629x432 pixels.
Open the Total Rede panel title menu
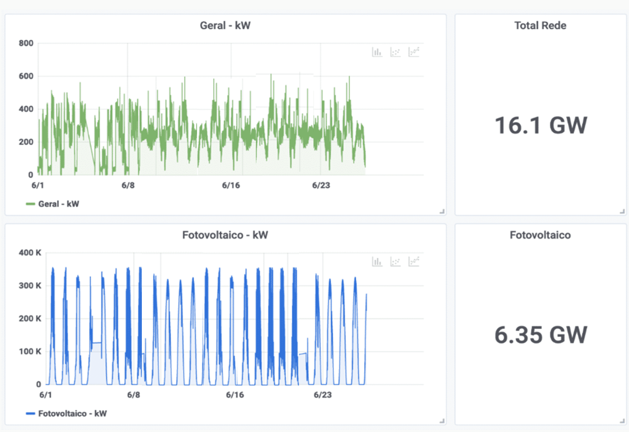(540, 25)
